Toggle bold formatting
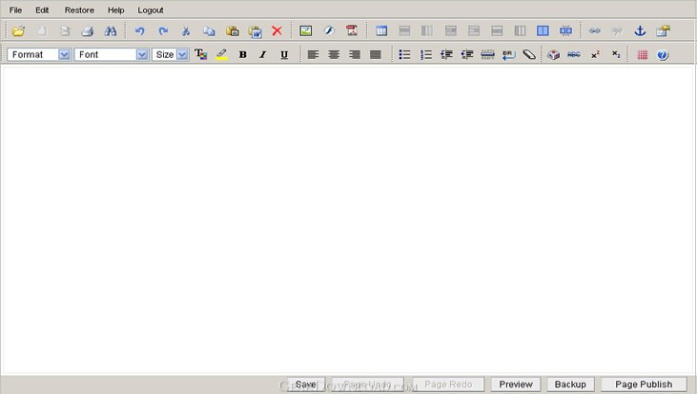This screenshot has width=697, height=394. 242,55
